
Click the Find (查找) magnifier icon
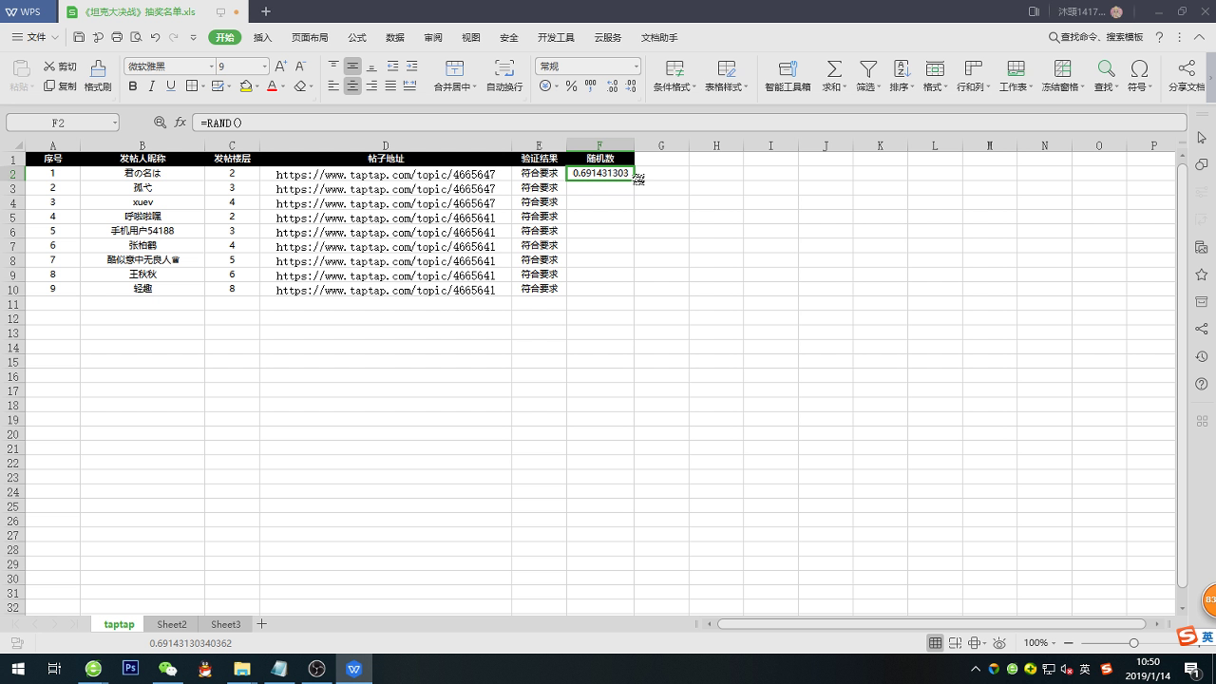tap(1106, 68)
